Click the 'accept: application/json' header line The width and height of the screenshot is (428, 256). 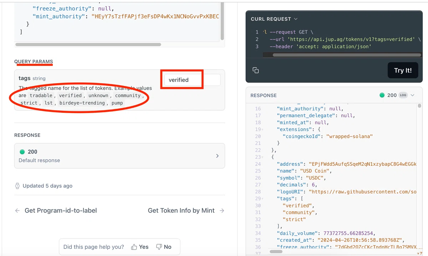coord(321,46)
